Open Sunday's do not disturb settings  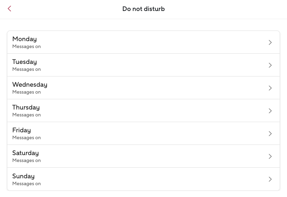(23, 176)
